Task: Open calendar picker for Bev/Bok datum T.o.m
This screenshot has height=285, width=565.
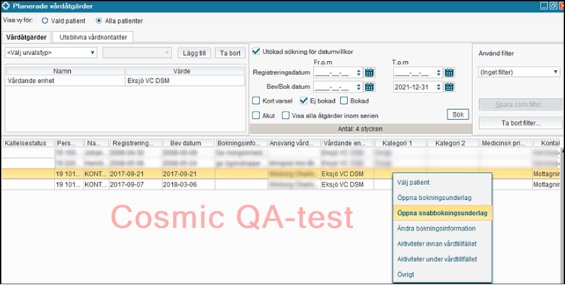Action: tap(449, 86)
